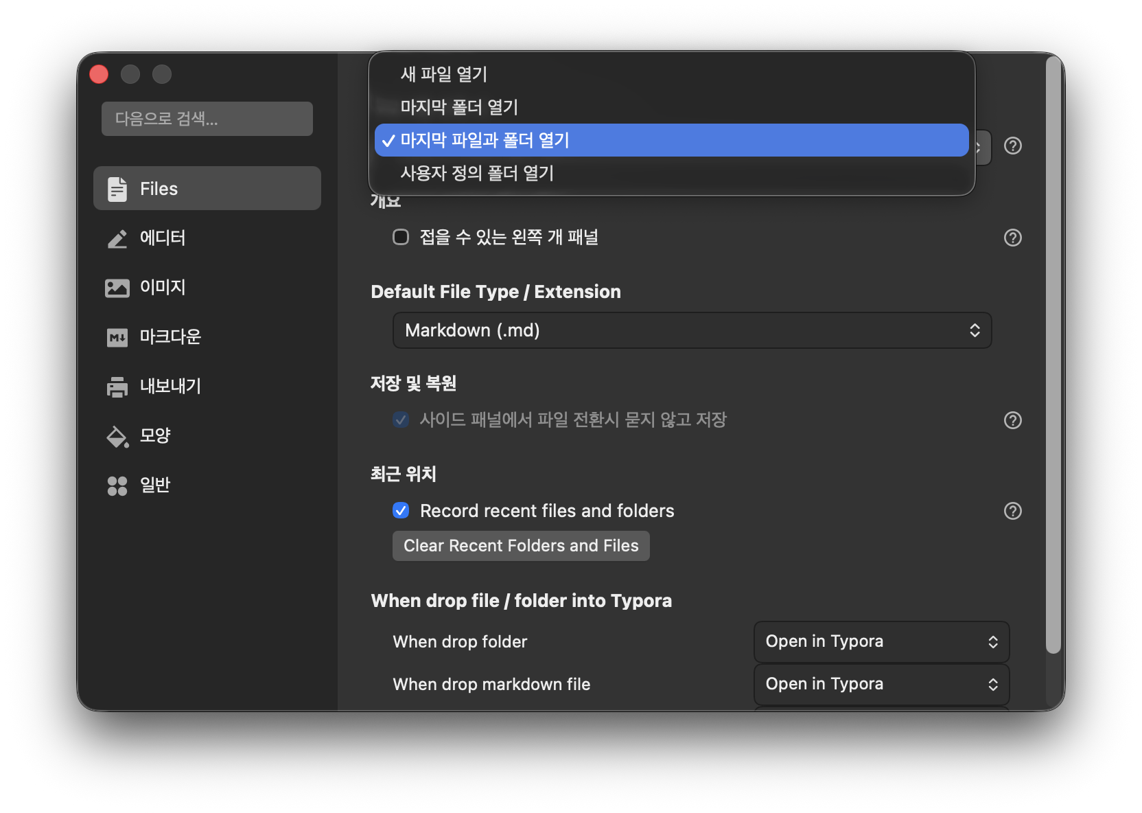Select 마지막 폴더 열기 in the popup menu
This screenshot has width=1142, height=813.
pyautogui.click(x=459, y=107)
